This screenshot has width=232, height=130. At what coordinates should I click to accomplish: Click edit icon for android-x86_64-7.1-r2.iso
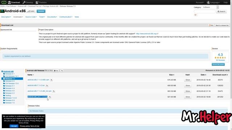click(x=50, y=97)
